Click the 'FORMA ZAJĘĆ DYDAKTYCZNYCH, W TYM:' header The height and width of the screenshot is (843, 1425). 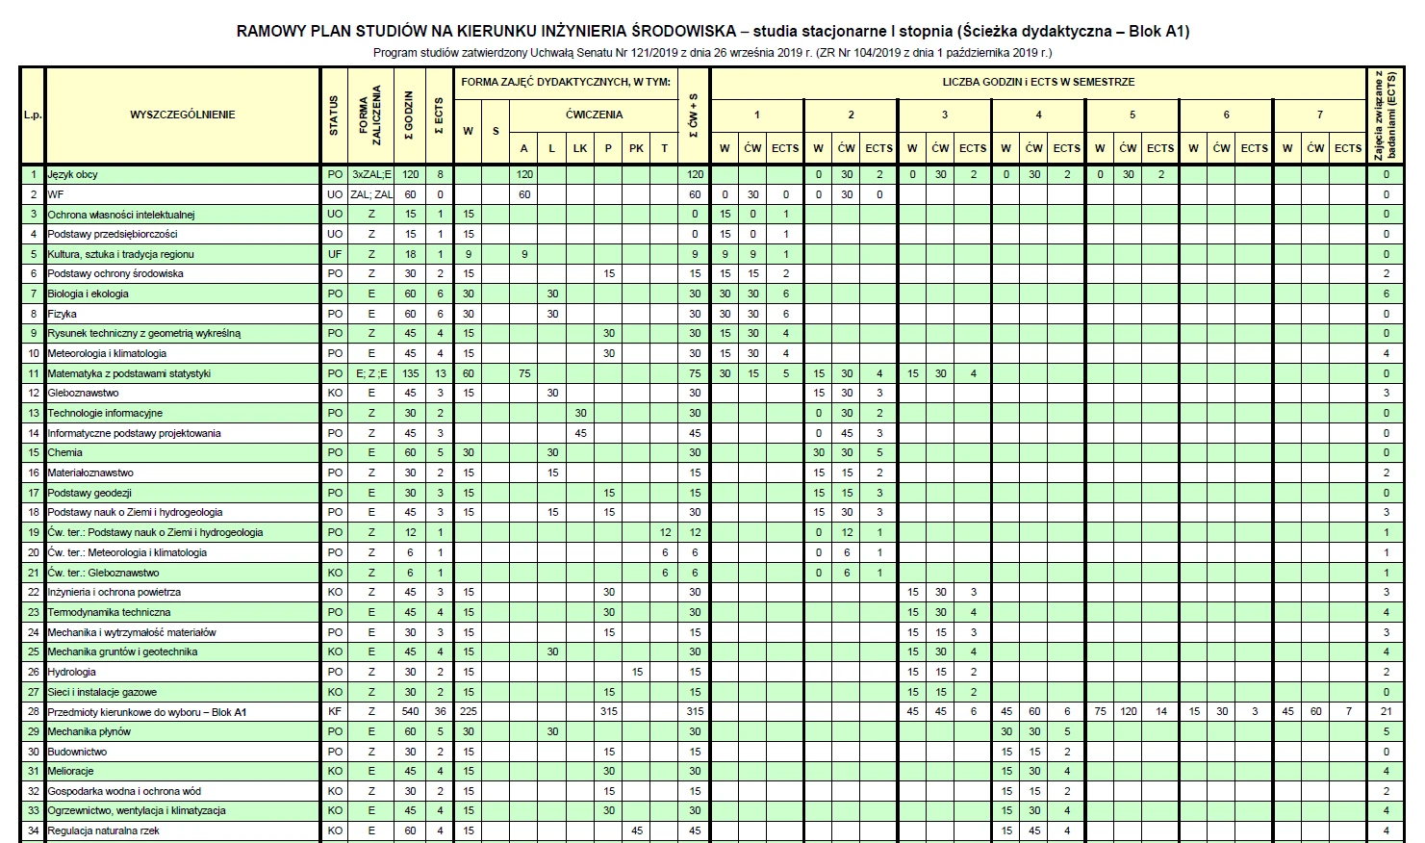[566, 82]
